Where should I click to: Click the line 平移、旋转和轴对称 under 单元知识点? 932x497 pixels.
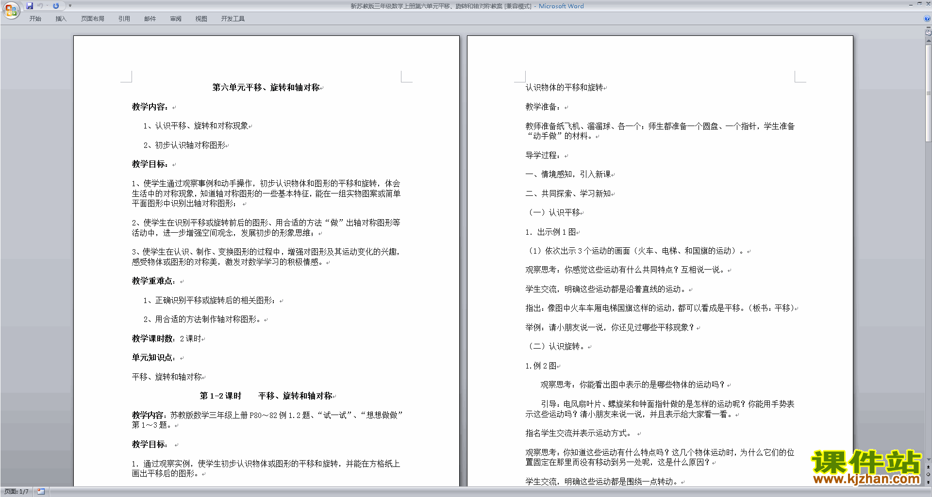pyautogui.click(x=167, y=377)
